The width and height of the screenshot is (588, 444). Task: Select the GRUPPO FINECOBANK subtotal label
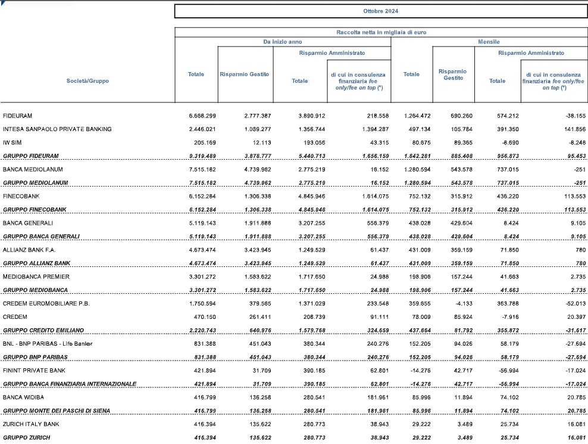[x=35, y=210]
